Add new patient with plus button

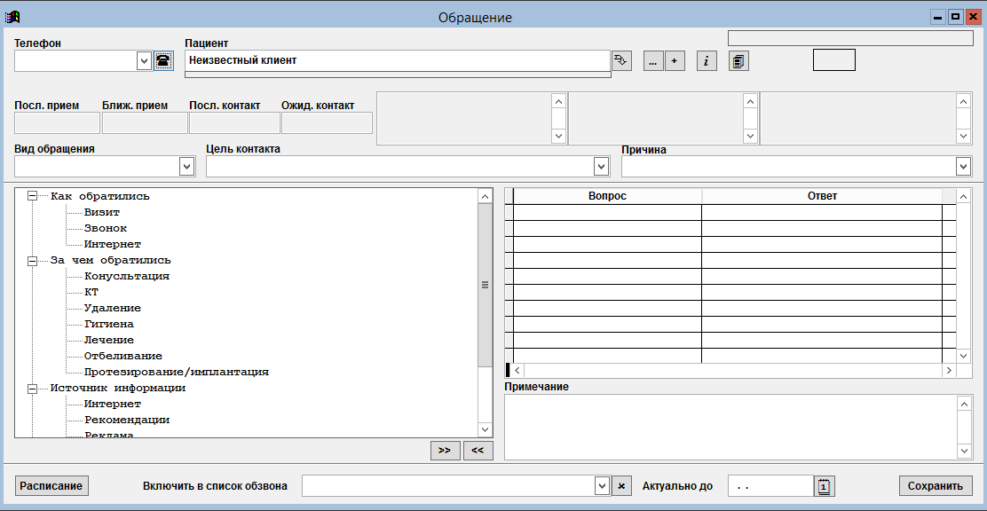[675, 60]
